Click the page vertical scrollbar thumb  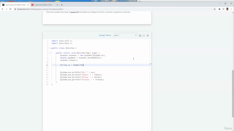pos(233,94)
